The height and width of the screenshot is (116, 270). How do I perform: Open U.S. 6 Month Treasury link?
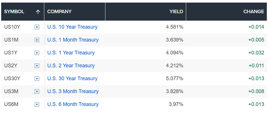tap(73, 104)
